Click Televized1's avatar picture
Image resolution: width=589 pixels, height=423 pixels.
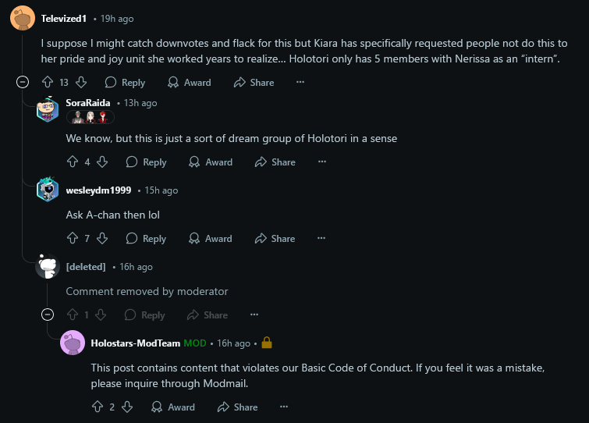pyautogui.click(x=23, y=17)
